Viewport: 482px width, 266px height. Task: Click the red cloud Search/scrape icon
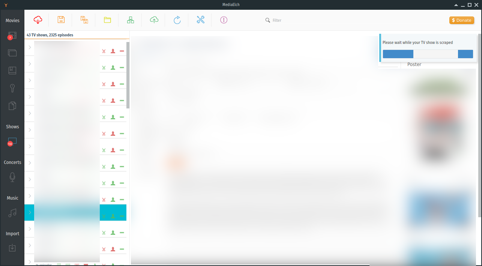coord(38,20)
